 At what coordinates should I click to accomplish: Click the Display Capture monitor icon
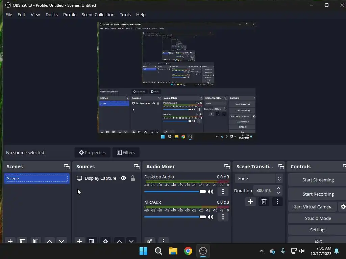79,178
